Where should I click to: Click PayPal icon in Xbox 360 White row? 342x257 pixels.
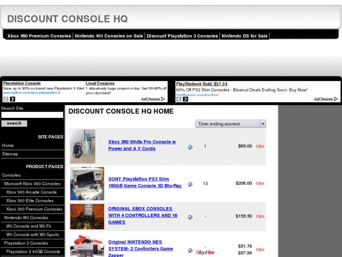190,147
